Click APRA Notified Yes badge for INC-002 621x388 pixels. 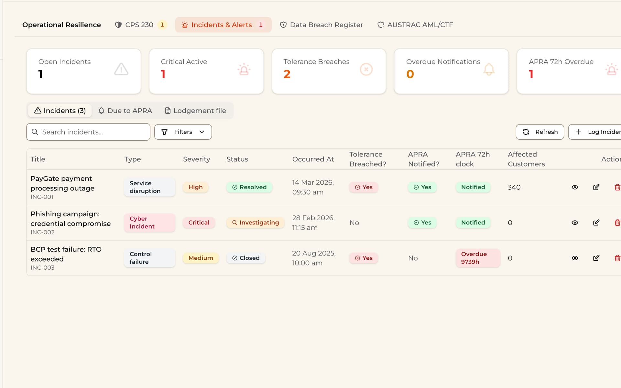click(x=422, y=222)
